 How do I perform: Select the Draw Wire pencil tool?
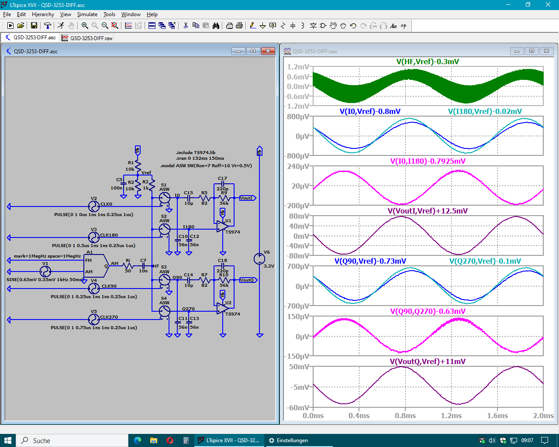click(253, 26)
